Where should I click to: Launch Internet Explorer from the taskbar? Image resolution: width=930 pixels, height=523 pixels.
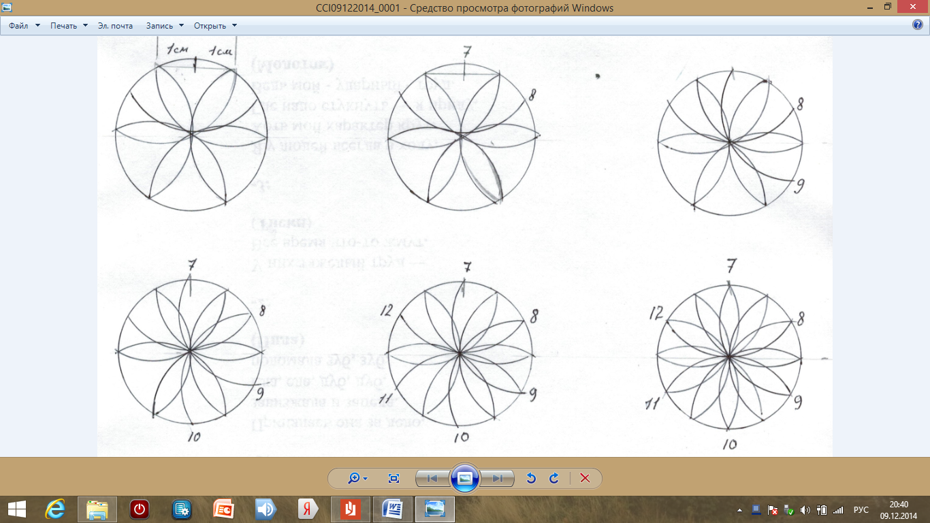(x=54, y=509)
